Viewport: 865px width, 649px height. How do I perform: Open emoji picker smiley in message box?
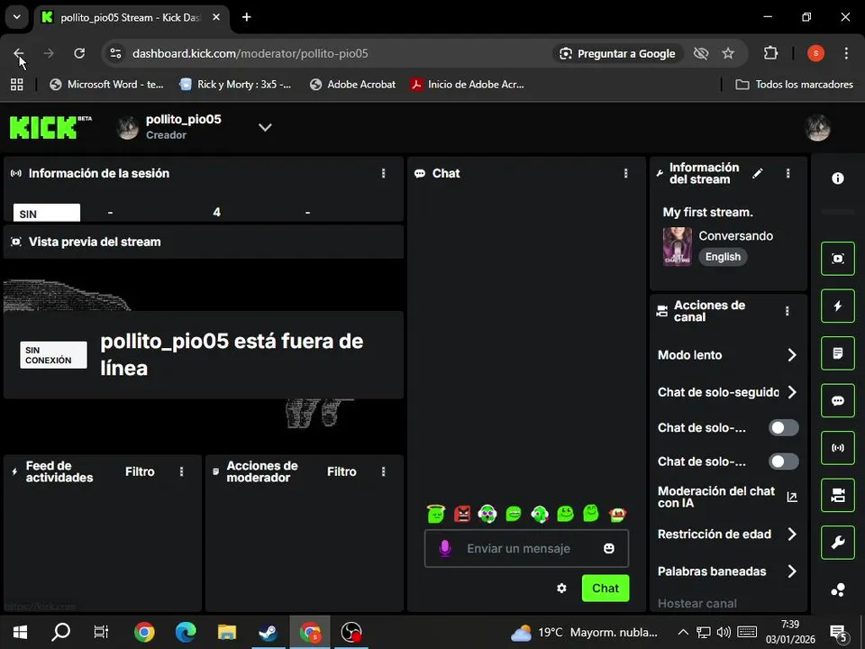coord(609,548)
